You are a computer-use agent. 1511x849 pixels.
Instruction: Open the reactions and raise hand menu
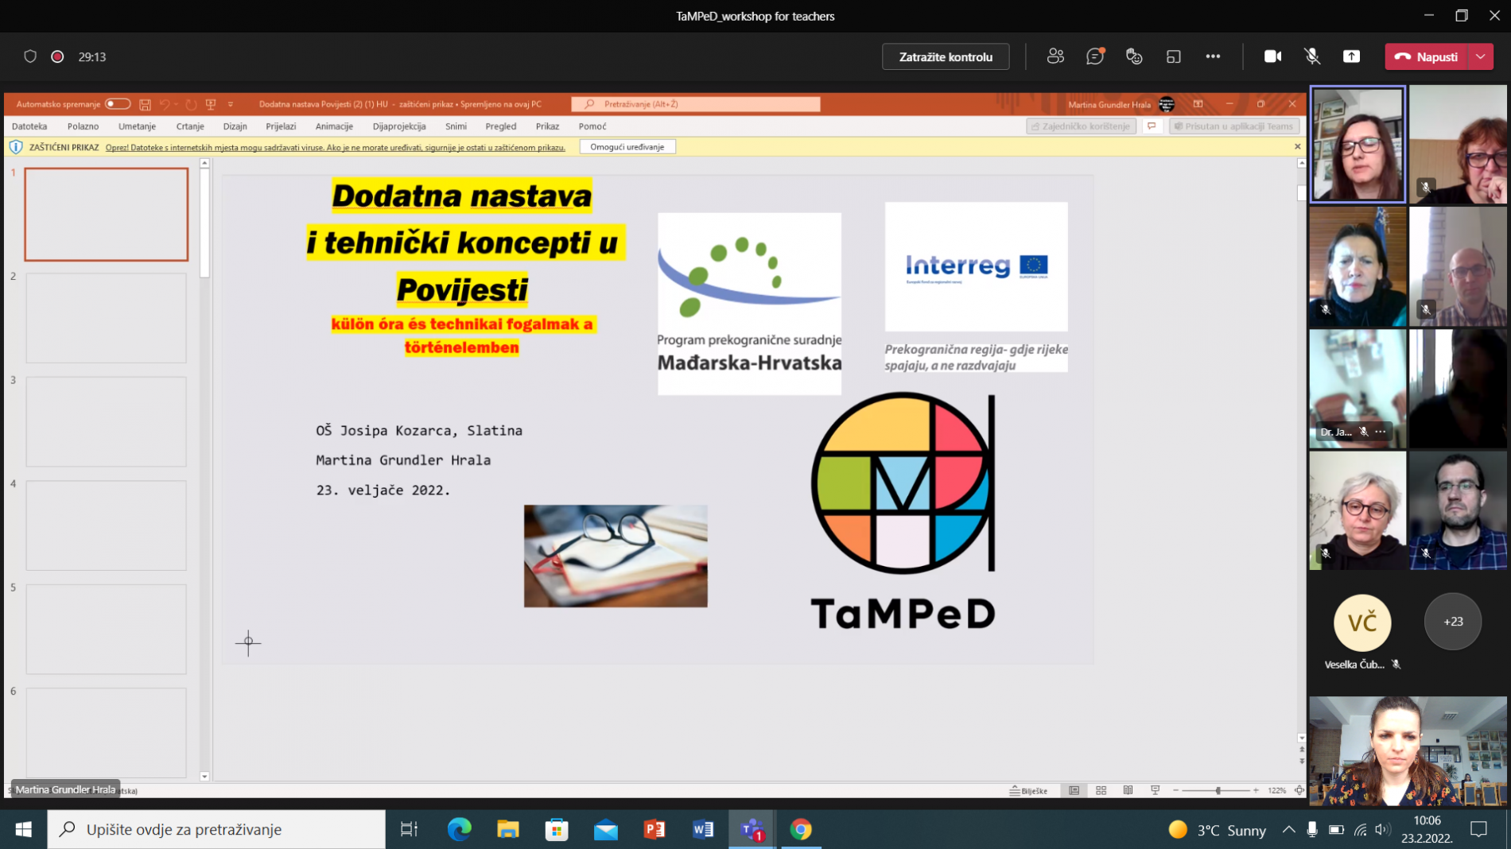click(x=1134, y=56)
